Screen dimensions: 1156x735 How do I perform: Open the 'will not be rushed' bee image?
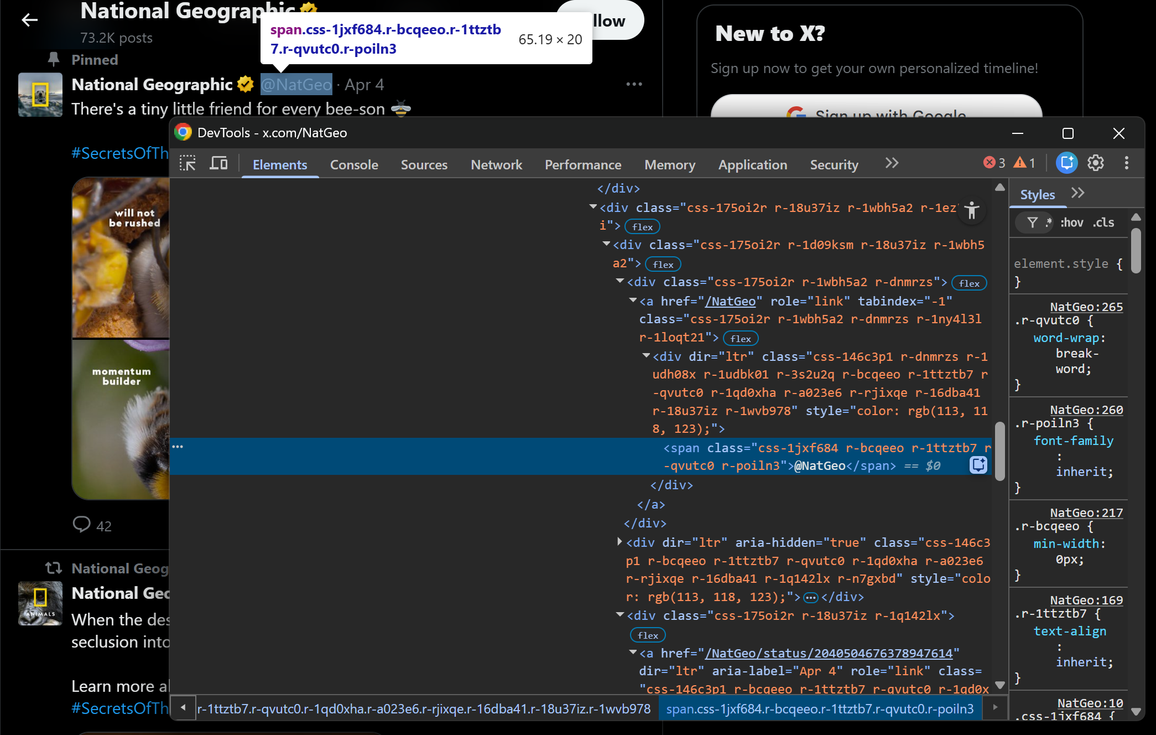[x=121, y=258]
